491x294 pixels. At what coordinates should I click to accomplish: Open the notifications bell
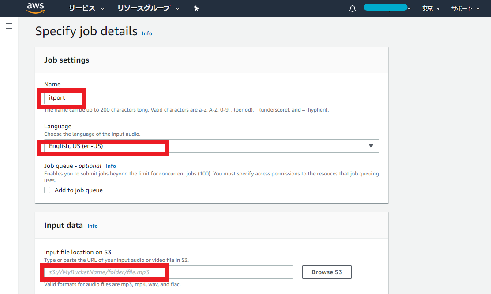pyautogui.click(x=352, y=8)
